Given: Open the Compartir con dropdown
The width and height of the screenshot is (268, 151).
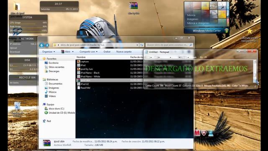Looking at the screenshot, I should (88, 52).
